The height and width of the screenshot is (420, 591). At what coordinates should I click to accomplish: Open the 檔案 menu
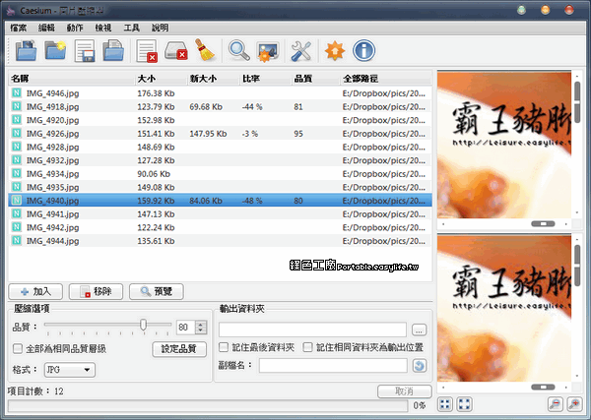(18, 28)
